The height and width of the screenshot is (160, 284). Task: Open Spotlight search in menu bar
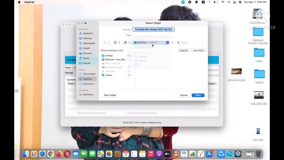point(229,2)
